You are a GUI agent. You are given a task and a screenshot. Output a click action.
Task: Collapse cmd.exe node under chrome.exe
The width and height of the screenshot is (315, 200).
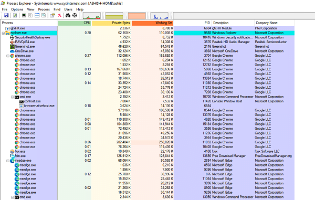(12, 97)
